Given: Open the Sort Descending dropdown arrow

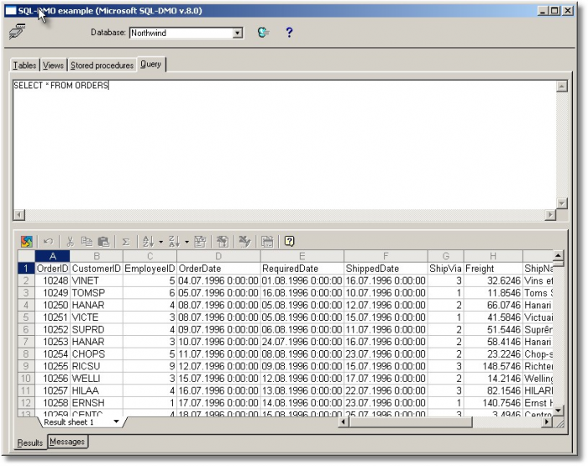Looking at the screenshot, I should click(x=186, y=242).
